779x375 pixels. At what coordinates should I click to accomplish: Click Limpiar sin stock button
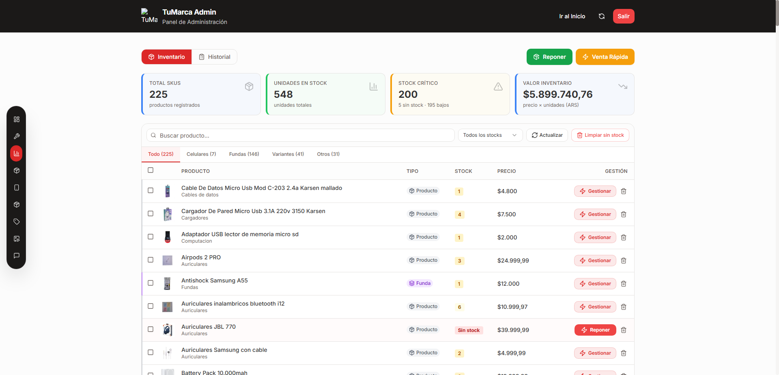pyautogui.click(x=600, y=135)
